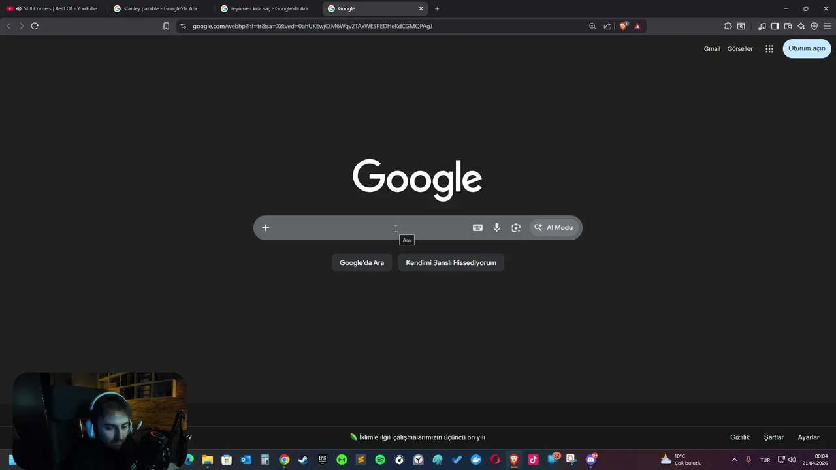Open a new browser tab
The height and width of the screenshot is (470, 836).
[437, 8]
